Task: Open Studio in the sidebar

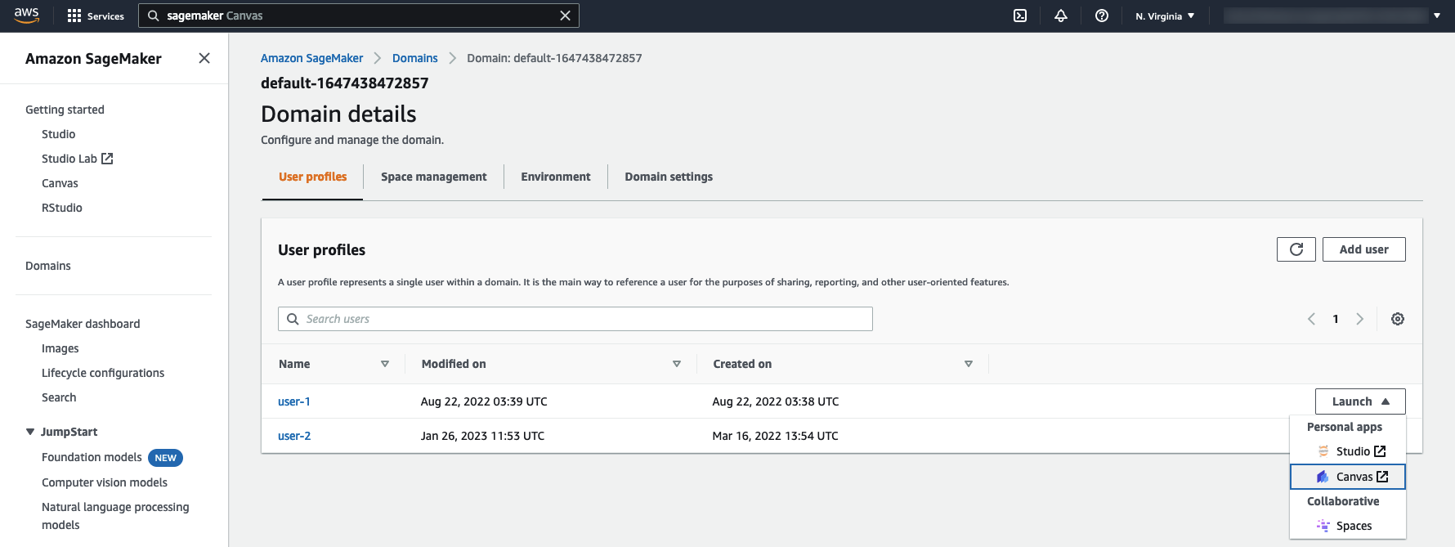Action: point(59,134)
